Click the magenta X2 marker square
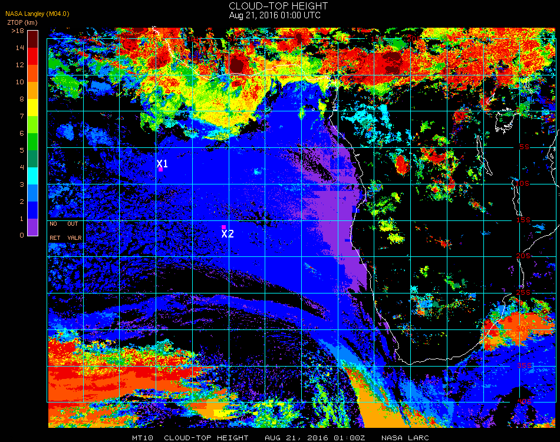 [x=223, y=227]
